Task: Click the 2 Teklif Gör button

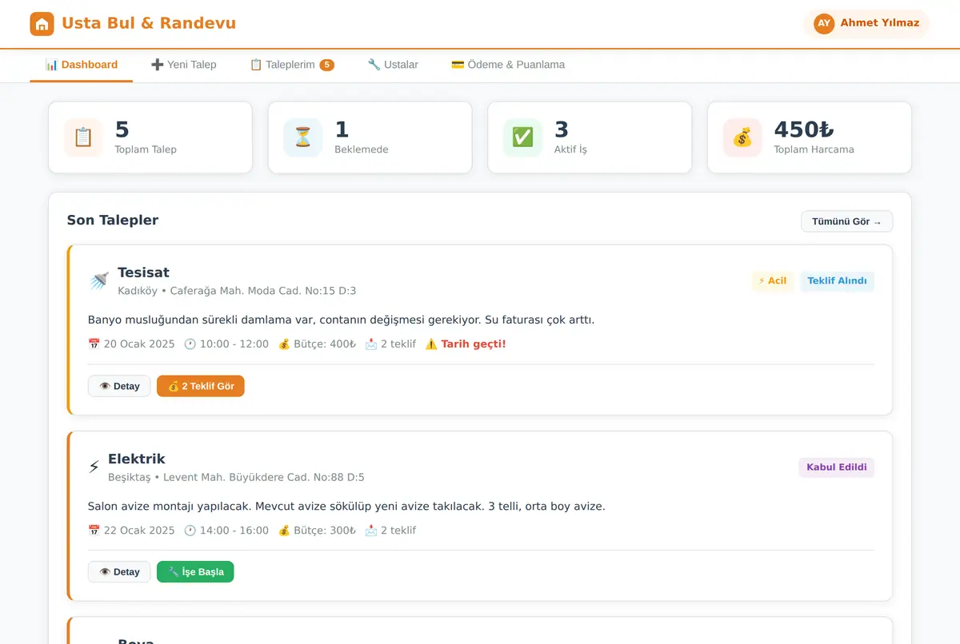Action: coord(201,386)
